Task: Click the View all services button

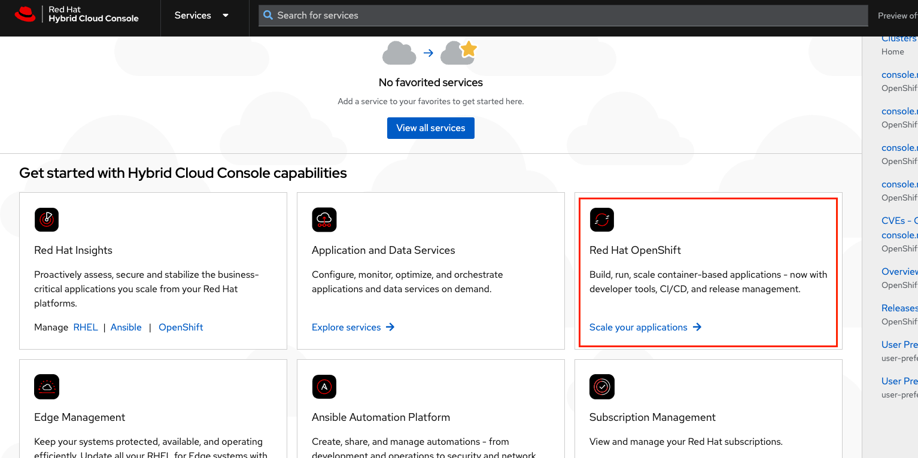Action: coord(431,128)
